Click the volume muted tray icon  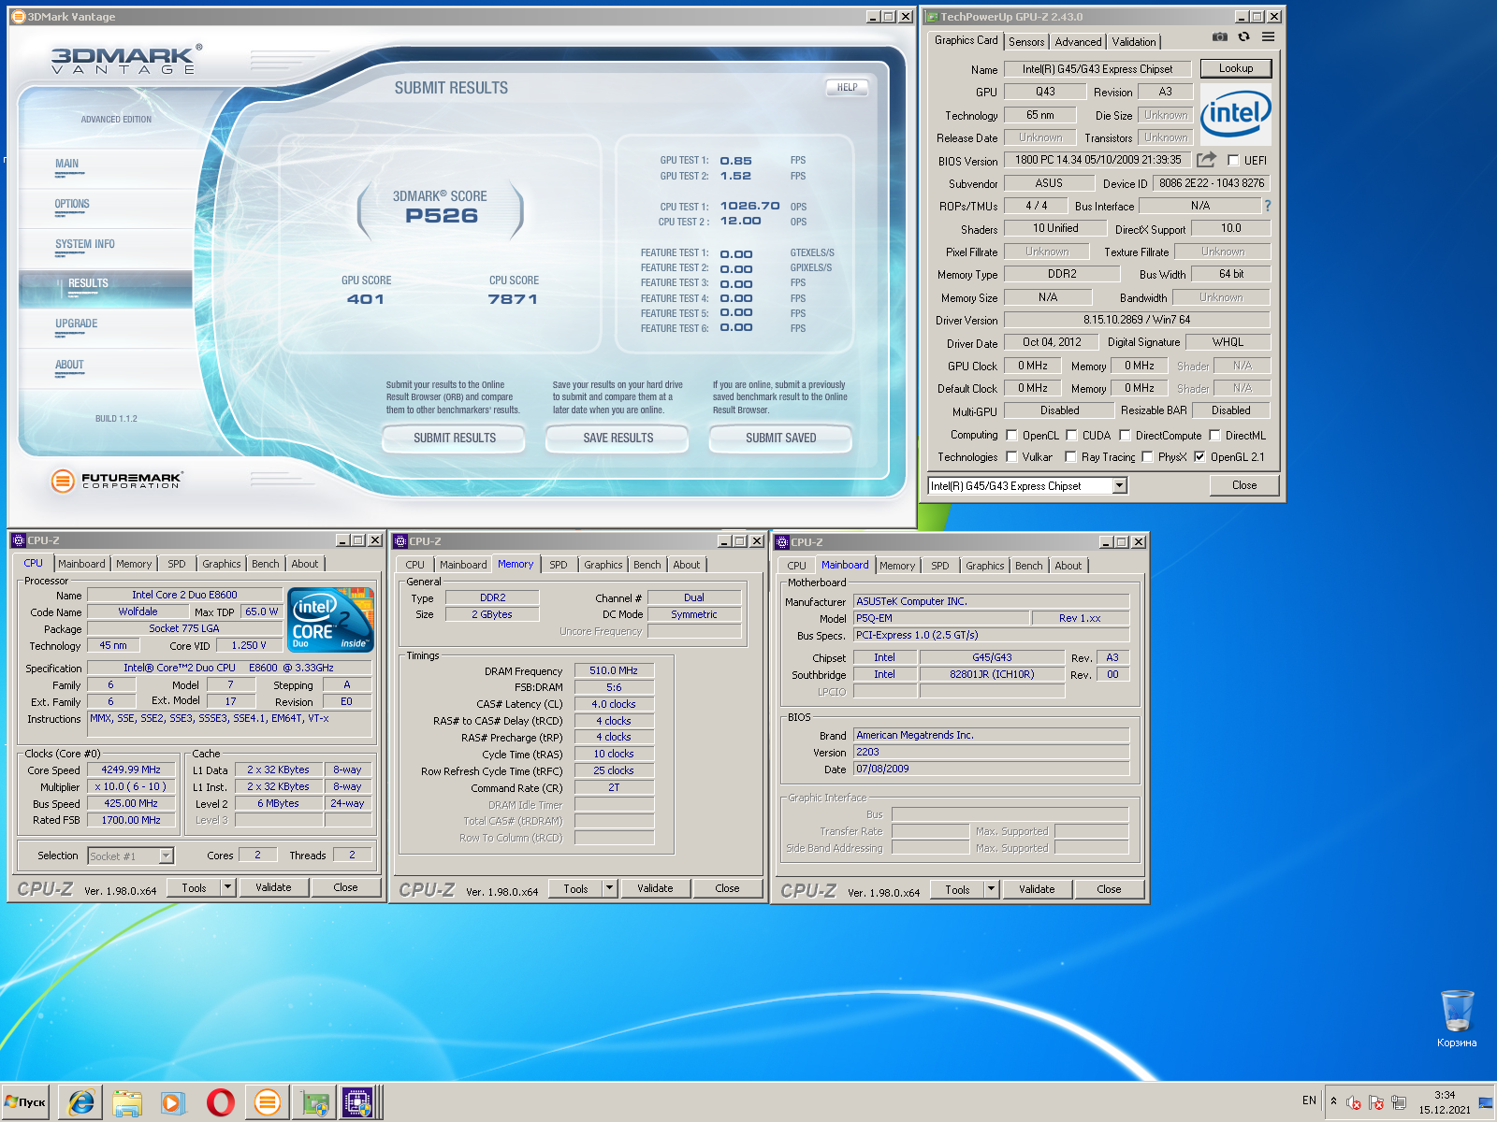1354,1103
